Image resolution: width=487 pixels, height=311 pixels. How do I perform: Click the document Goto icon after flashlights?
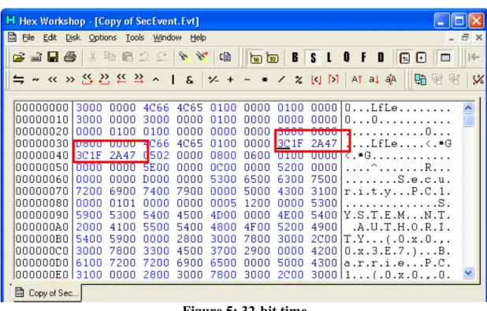tap(225, 57)
